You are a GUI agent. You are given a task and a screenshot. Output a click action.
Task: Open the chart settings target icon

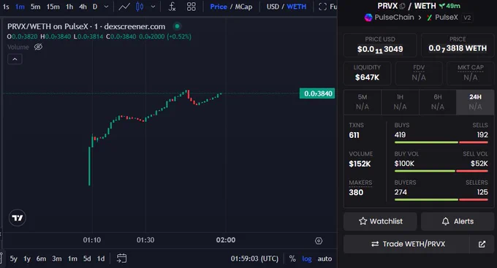pyautogui.click(x=319, y=241)
